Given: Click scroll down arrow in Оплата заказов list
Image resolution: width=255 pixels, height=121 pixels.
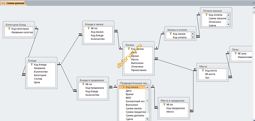Looking at the screenshot, I should (228, 24).
